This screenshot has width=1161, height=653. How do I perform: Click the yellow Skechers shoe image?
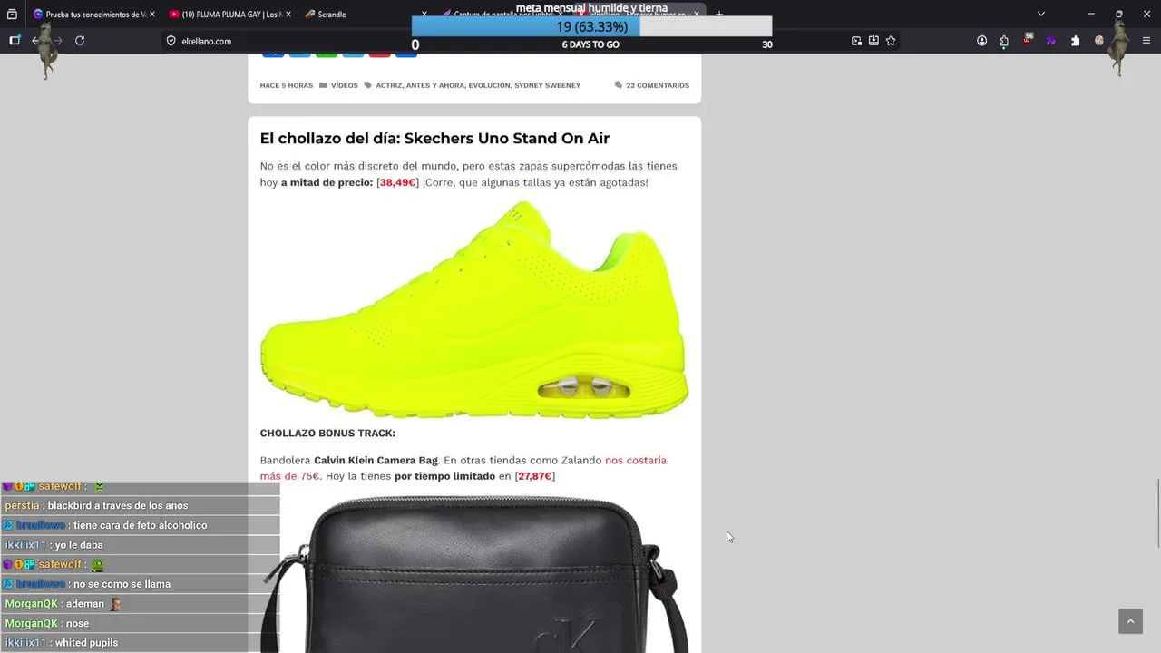coord(474,309)
